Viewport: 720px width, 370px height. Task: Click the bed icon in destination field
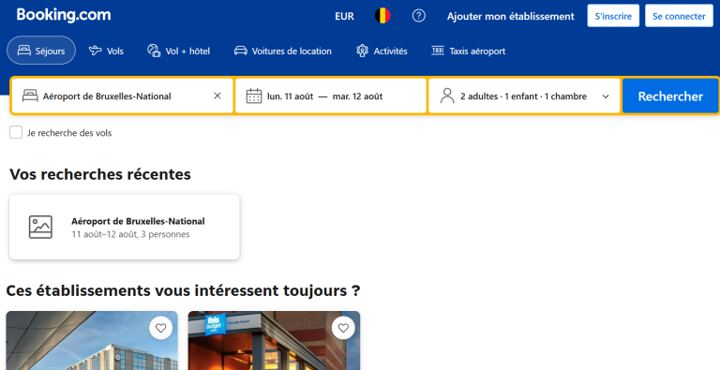(30, 96)
